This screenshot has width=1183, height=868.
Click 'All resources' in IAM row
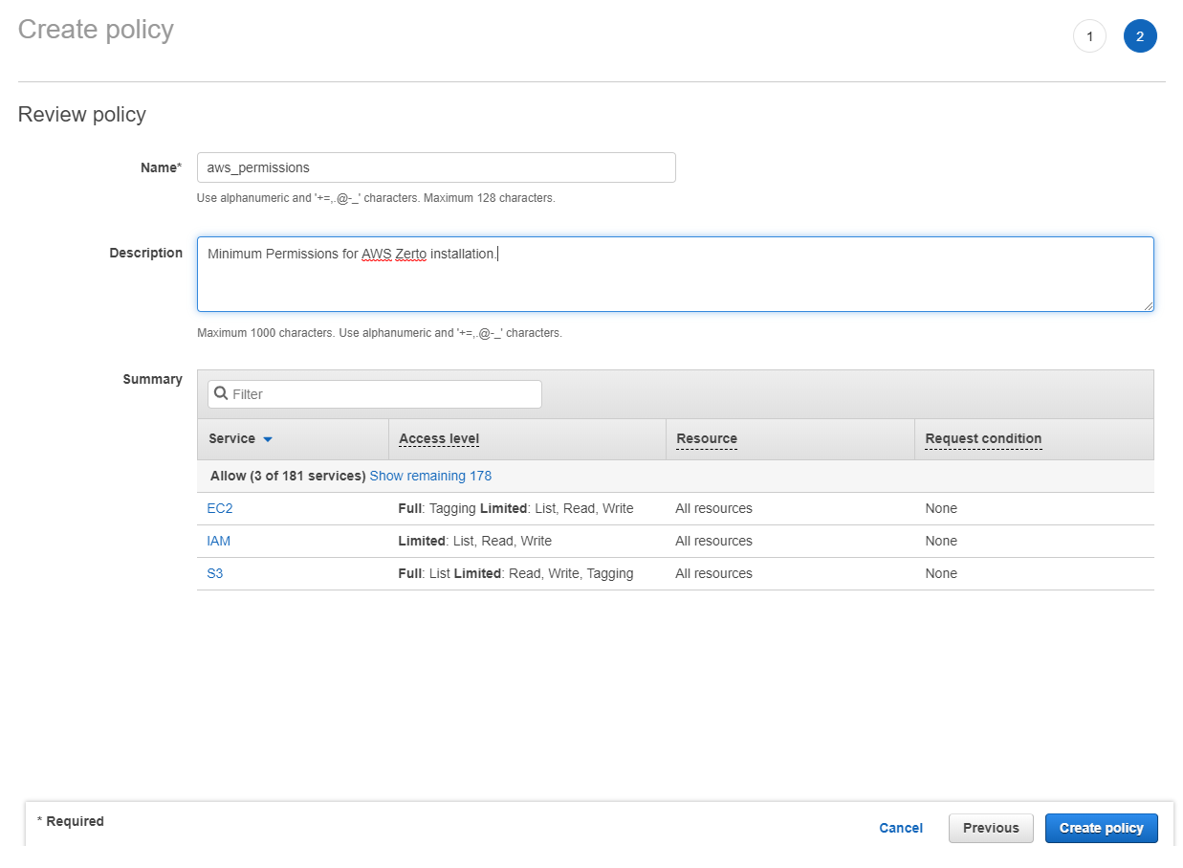coord(713,541)
